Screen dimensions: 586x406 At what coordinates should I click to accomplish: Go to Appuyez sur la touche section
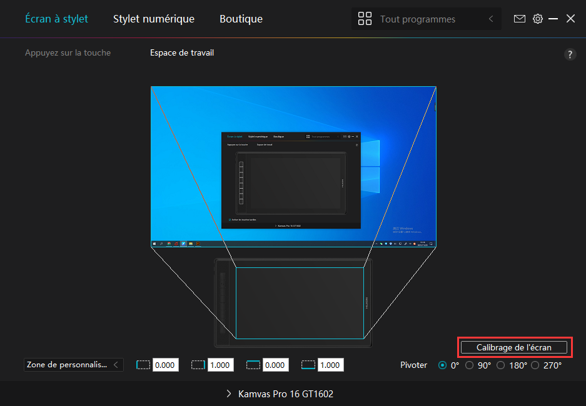[x=68, y=53]
